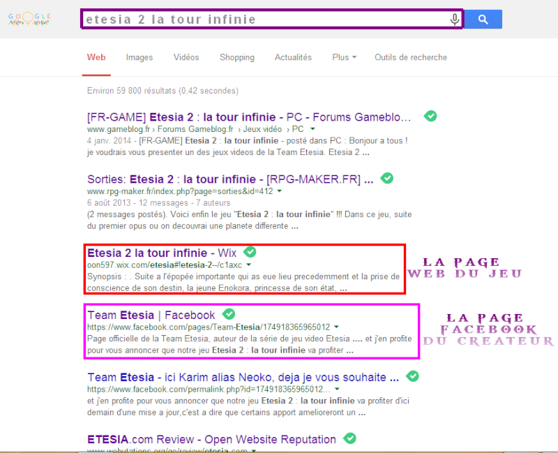
Task: Click the Wix 'Synopsis' snippet text
Action: [x=243, y=283]
